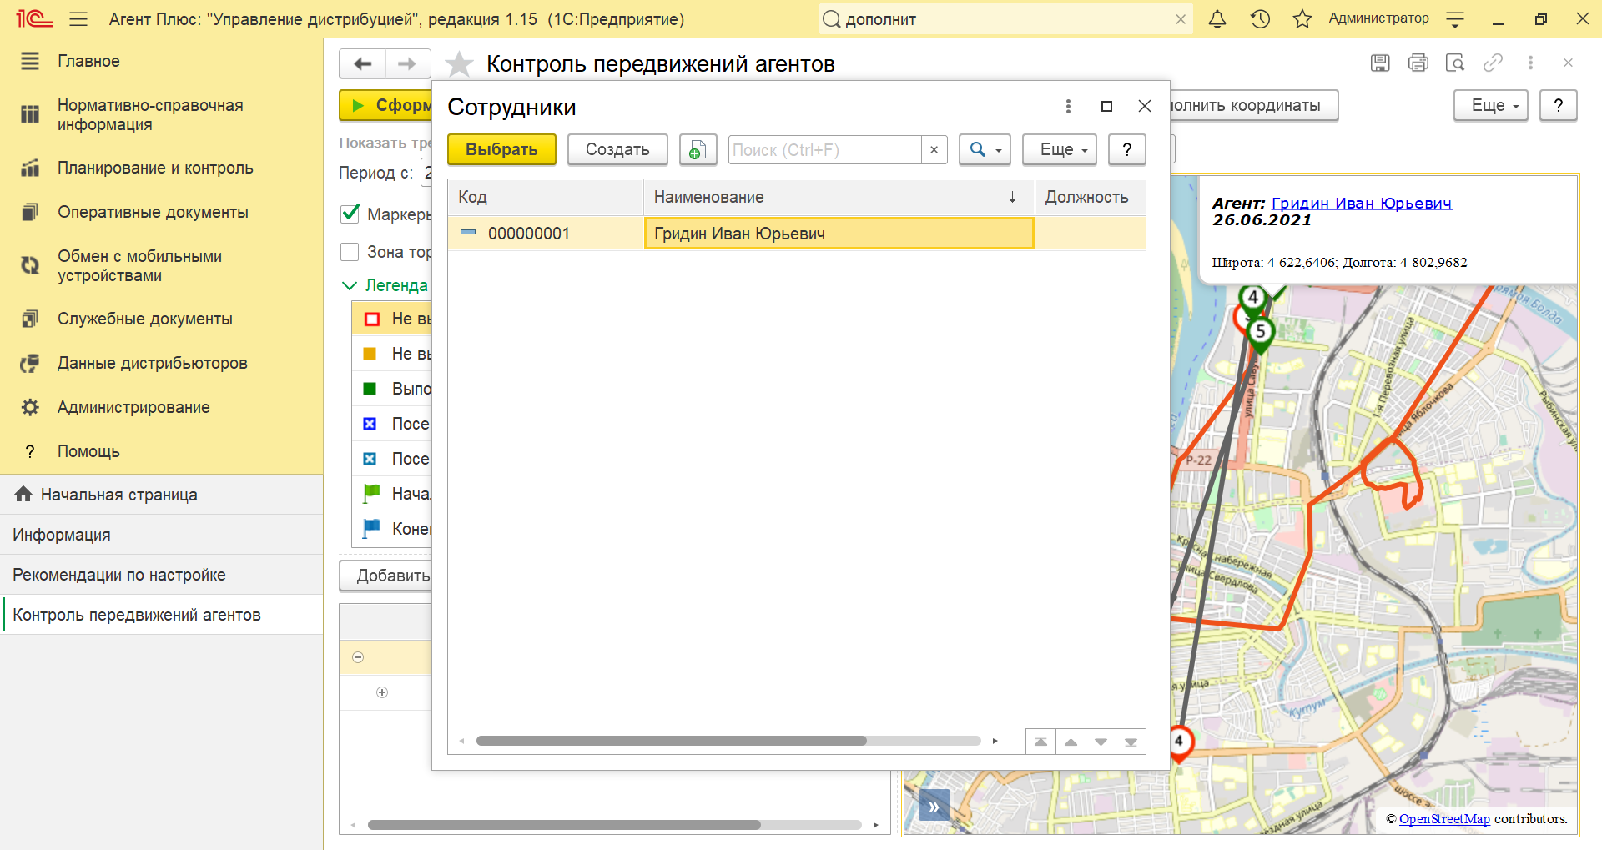Print the report with printer icon
Viewport: 1602px width, 850px height.
pos(1418,63)
